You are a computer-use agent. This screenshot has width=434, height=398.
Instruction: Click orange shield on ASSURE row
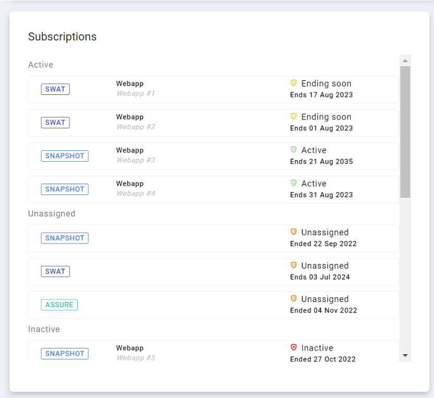coord(294,299)
